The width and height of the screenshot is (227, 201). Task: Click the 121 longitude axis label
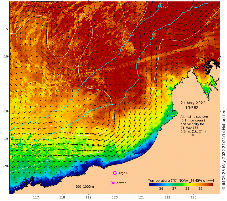141,197
